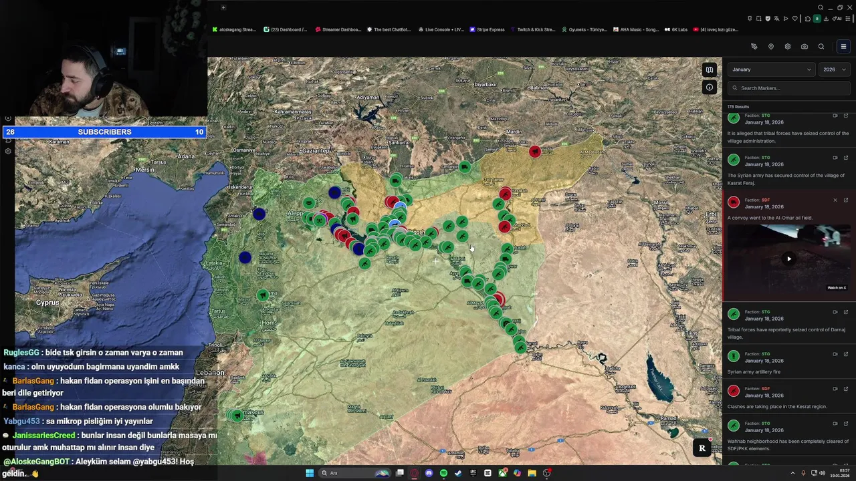The image size is (856, 481).
Task: Open external link of village administration entry
Action: coord(845,116)
